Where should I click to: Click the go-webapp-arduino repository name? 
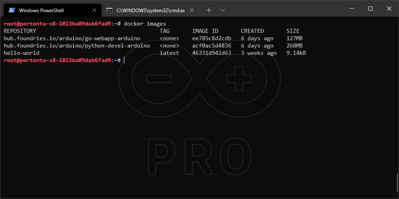click(72, 38)
